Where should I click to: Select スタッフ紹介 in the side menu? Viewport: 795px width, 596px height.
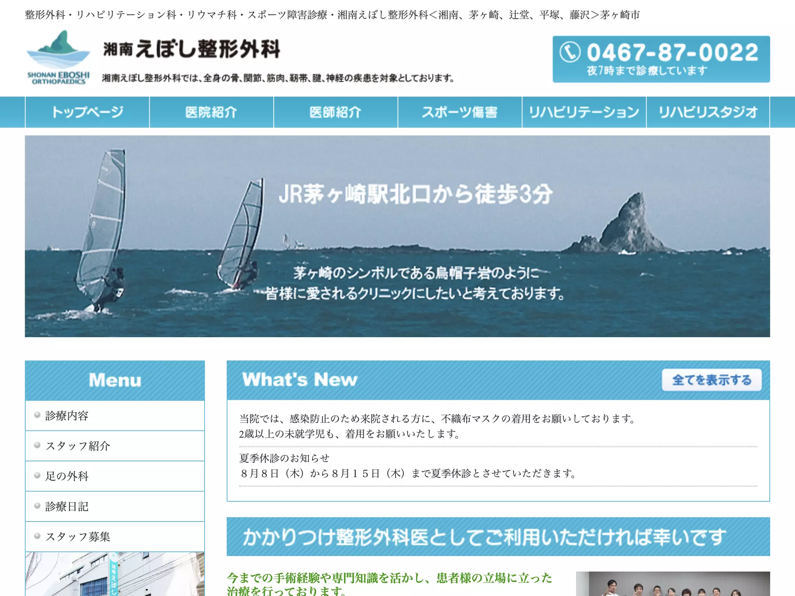pyautogui.click(x=115, y=446)
